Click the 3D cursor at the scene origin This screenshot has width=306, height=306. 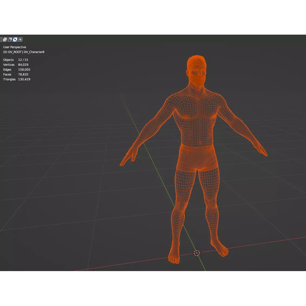click(197, 253)
